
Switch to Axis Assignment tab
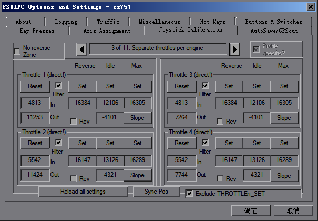coord(107,31)
